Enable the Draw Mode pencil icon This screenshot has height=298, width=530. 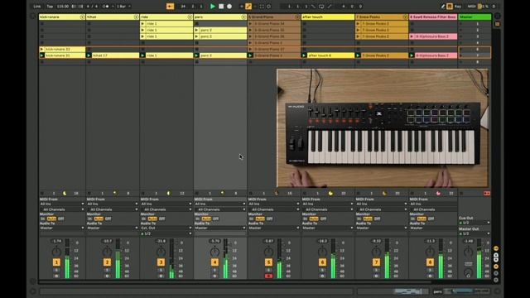coord(443,6)
